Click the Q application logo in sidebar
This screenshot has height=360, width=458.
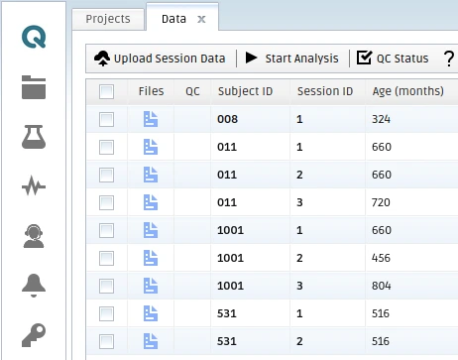(x=34, y=37)
